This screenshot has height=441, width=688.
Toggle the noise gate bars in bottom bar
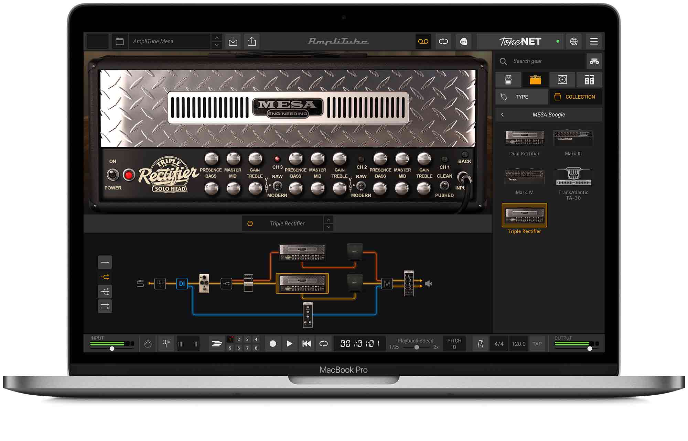click(188, 344)
